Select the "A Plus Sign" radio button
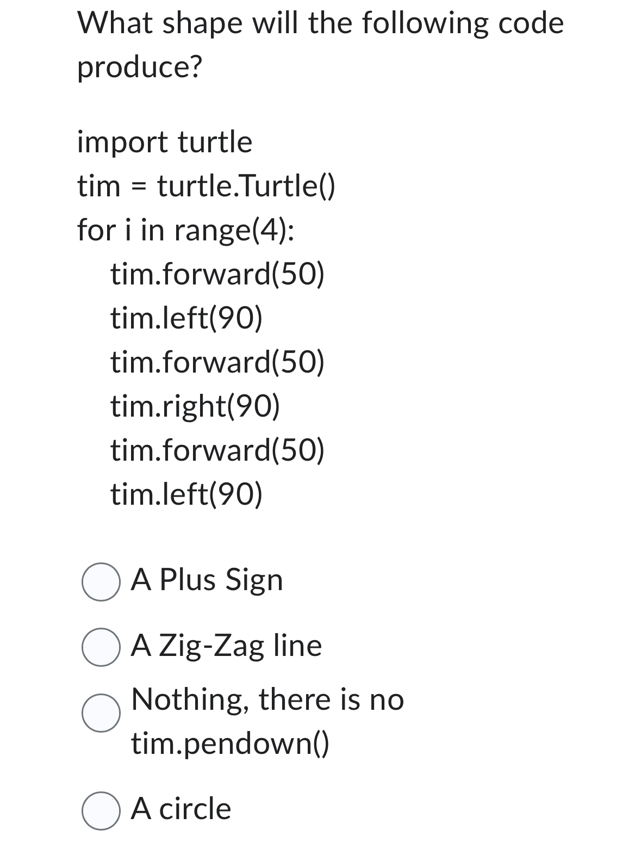Image resolution: width=641 pixels, height=861 pixels. click(x=101, y=581)
